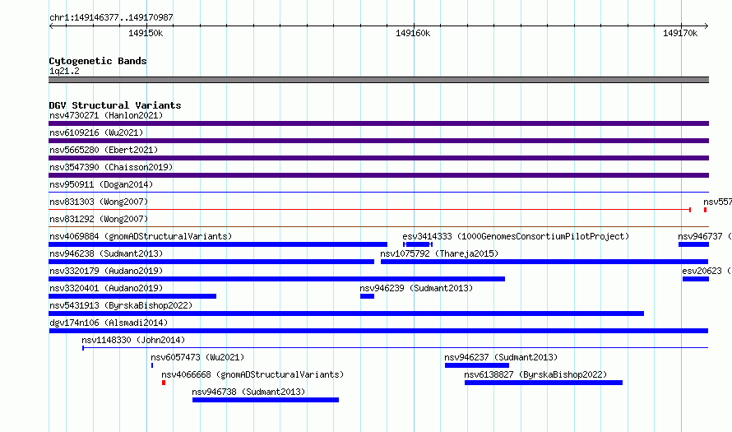Click the nsv6057473 (Wu2021) label

coord(197,357)
